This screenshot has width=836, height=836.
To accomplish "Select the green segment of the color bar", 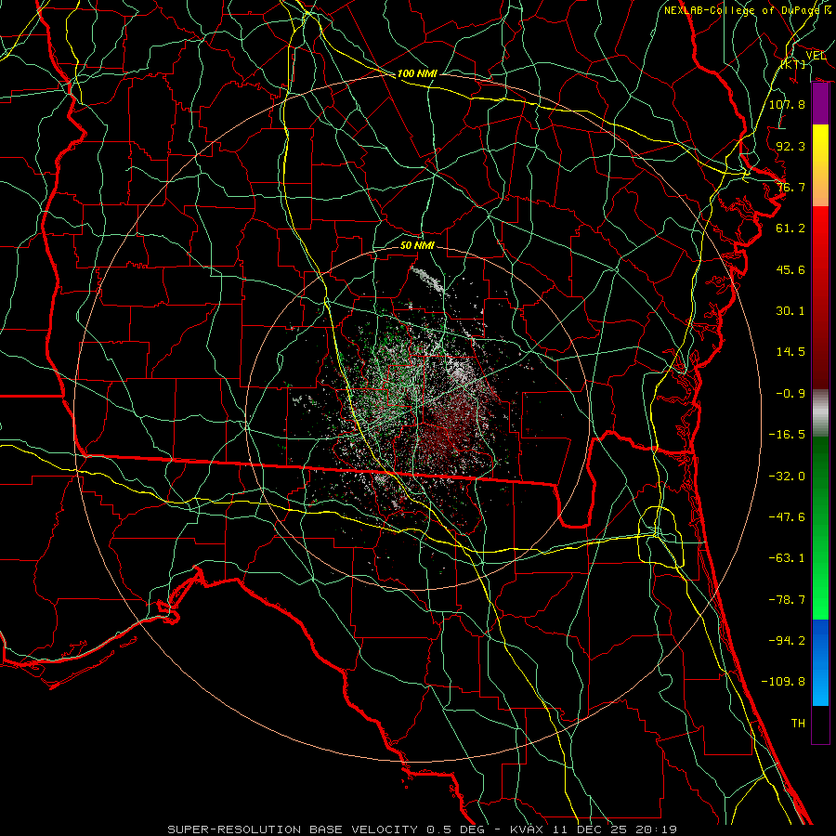I will [x=820, y=528].
